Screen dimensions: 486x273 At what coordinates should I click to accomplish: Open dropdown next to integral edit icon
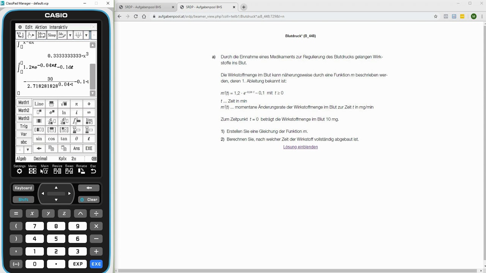tap(70, 35)
